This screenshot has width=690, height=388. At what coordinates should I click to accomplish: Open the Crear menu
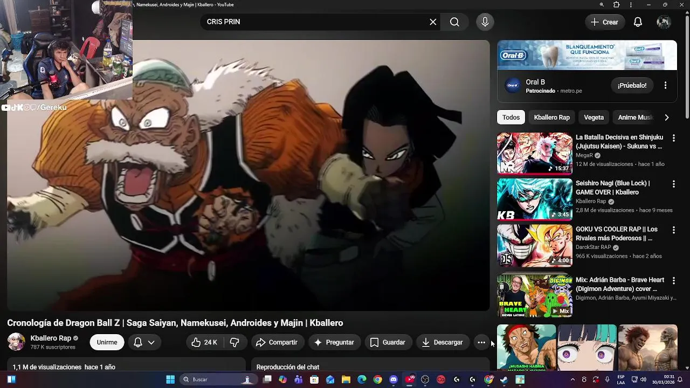(604, 22)
